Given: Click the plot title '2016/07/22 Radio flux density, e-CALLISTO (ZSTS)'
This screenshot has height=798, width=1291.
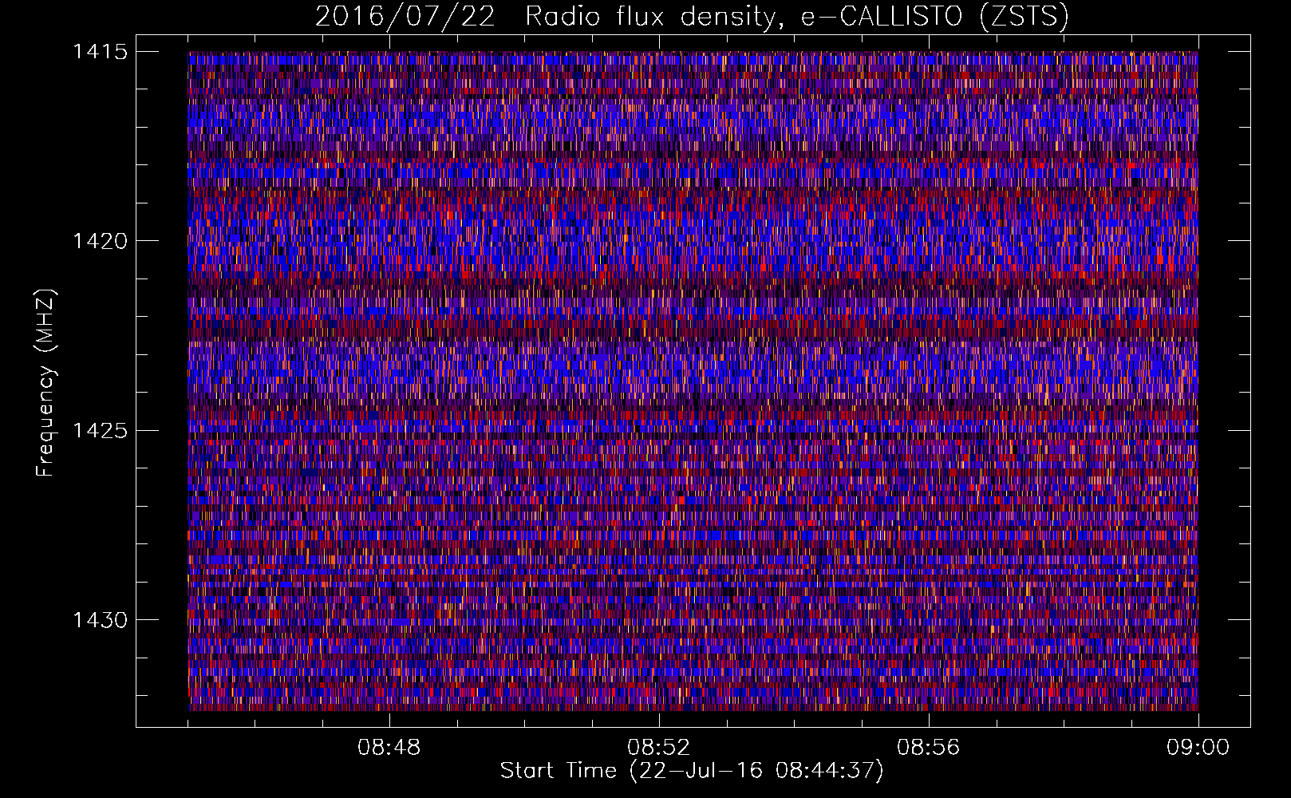Looking at the screenshot, I should [x=692, y=17].
